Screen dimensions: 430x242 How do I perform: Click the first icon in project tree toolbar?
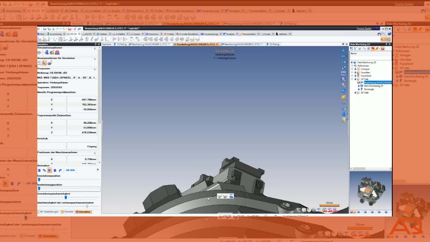pos(351,48)
